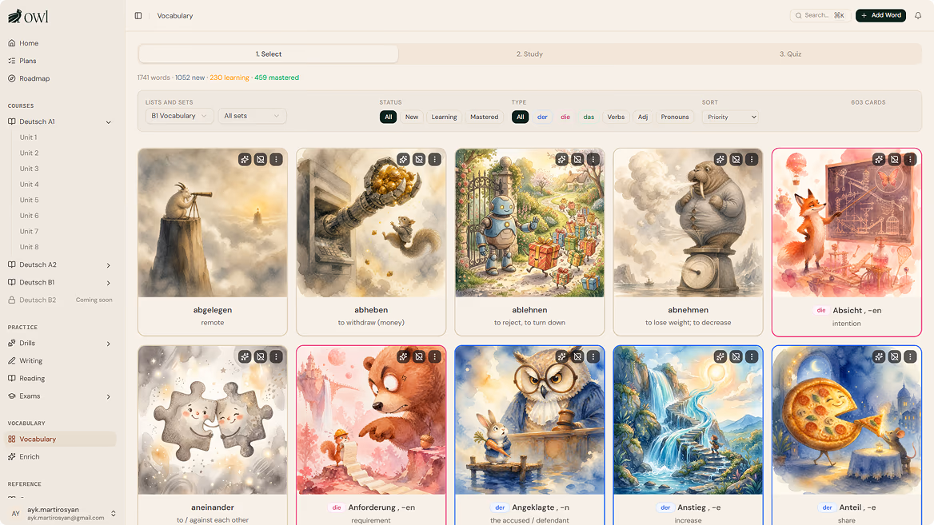Viewport: 934px width, 525px height.
Task: Click the sparkle icon on the Absicht card
Action: click(x=879, y=160)
